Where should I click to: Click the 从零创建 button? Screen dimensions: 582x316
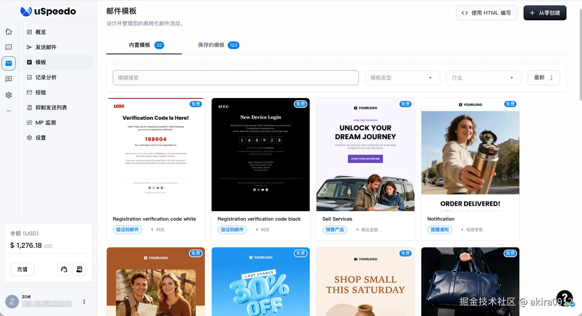tap(545, 13)
